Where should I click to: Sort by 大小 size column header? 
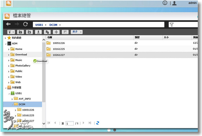177,37
